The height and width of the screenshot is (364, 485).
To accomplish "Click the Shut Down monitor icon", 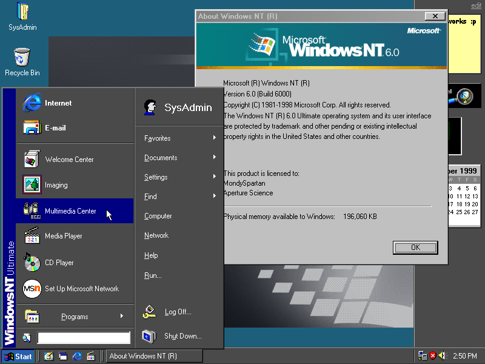I will pyautogui.click(x=149, y=336).
